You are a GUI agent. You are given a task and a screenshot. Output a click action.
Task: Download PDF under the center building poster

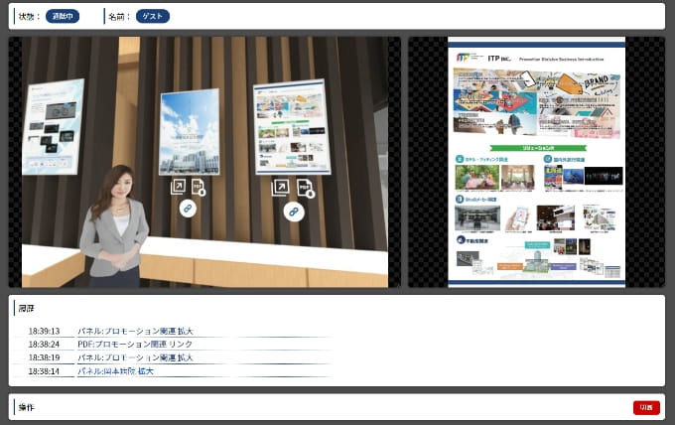coord(198,186)
